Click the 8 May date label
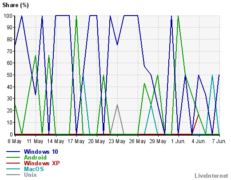Image resolution: width=231 pixels, height=180 pixels. 15,141
